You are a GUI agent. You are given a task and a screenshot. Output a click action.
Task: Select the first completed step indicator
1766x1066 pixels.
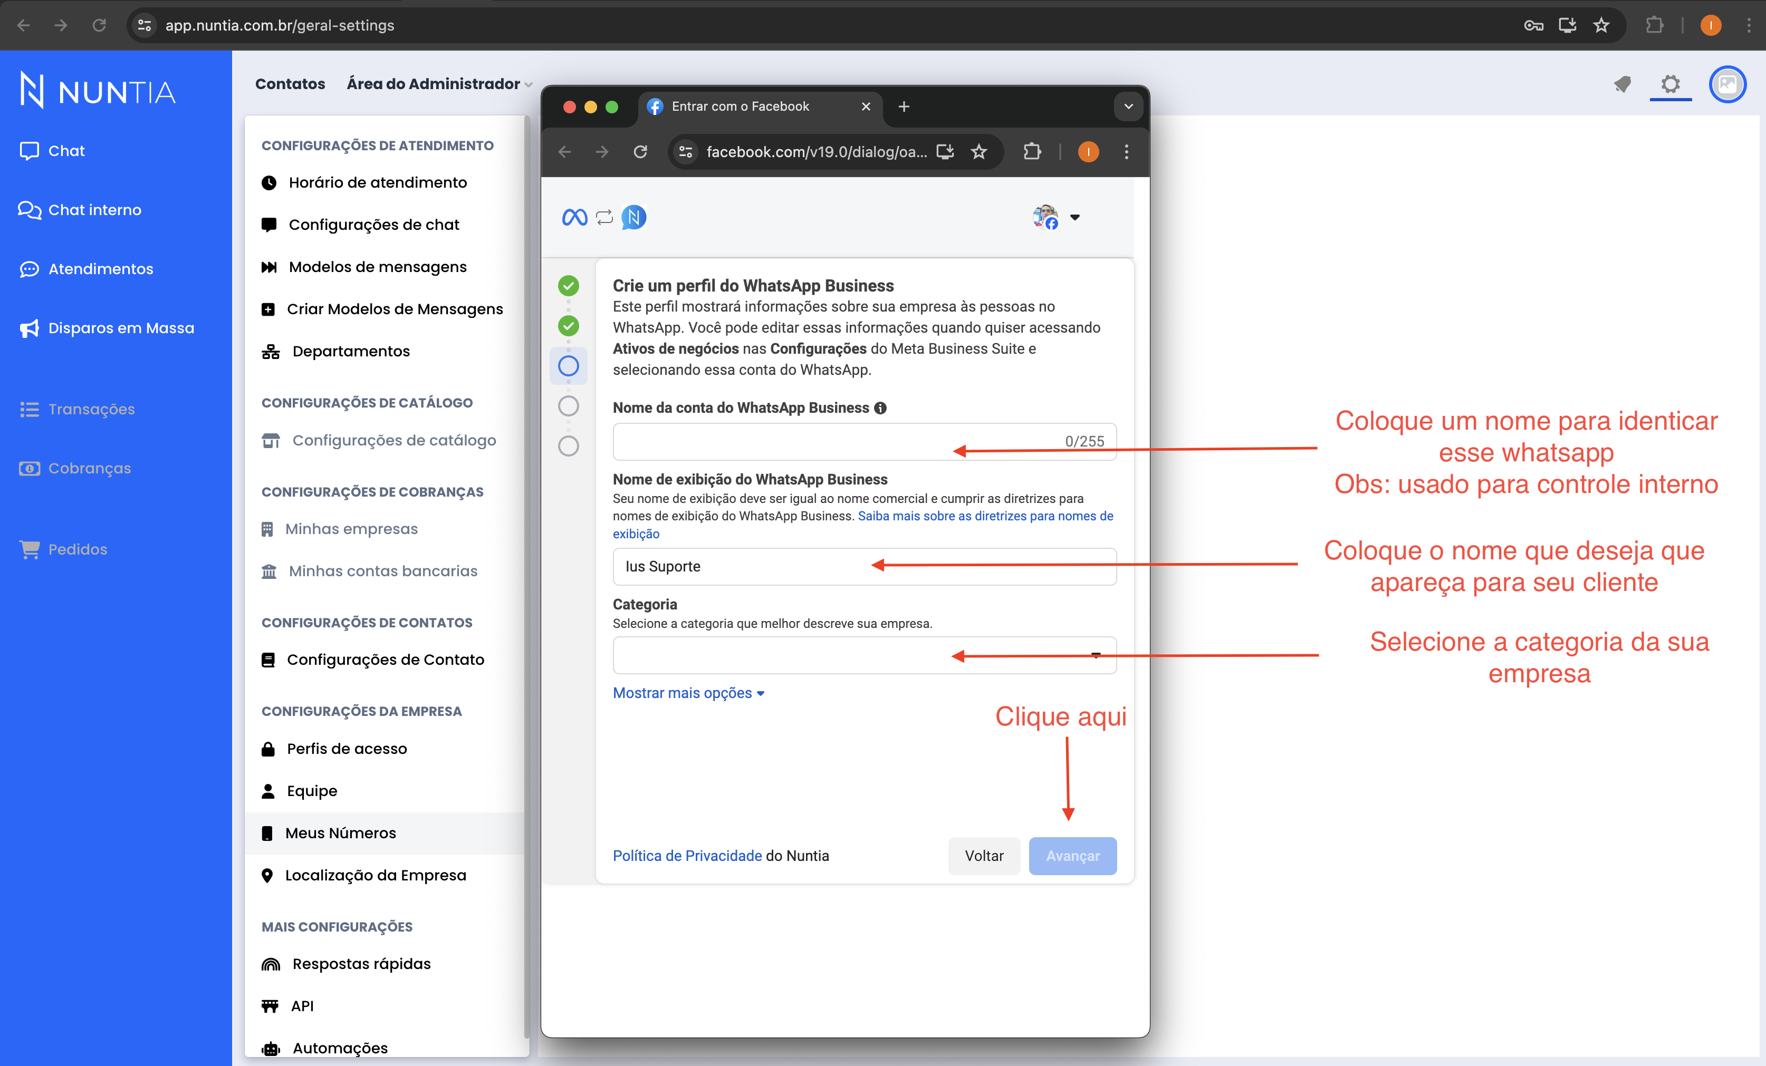coord(569,286)
